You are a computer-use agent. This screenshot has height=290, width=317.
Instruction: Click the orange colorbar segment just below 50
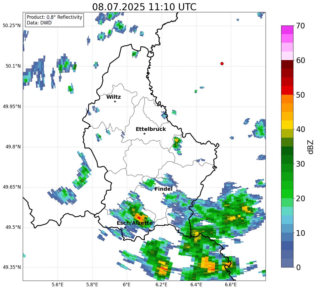(287, 99)
